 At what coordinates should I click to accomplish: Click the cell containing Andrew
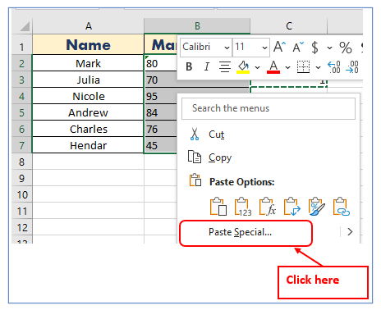(88, 112)
